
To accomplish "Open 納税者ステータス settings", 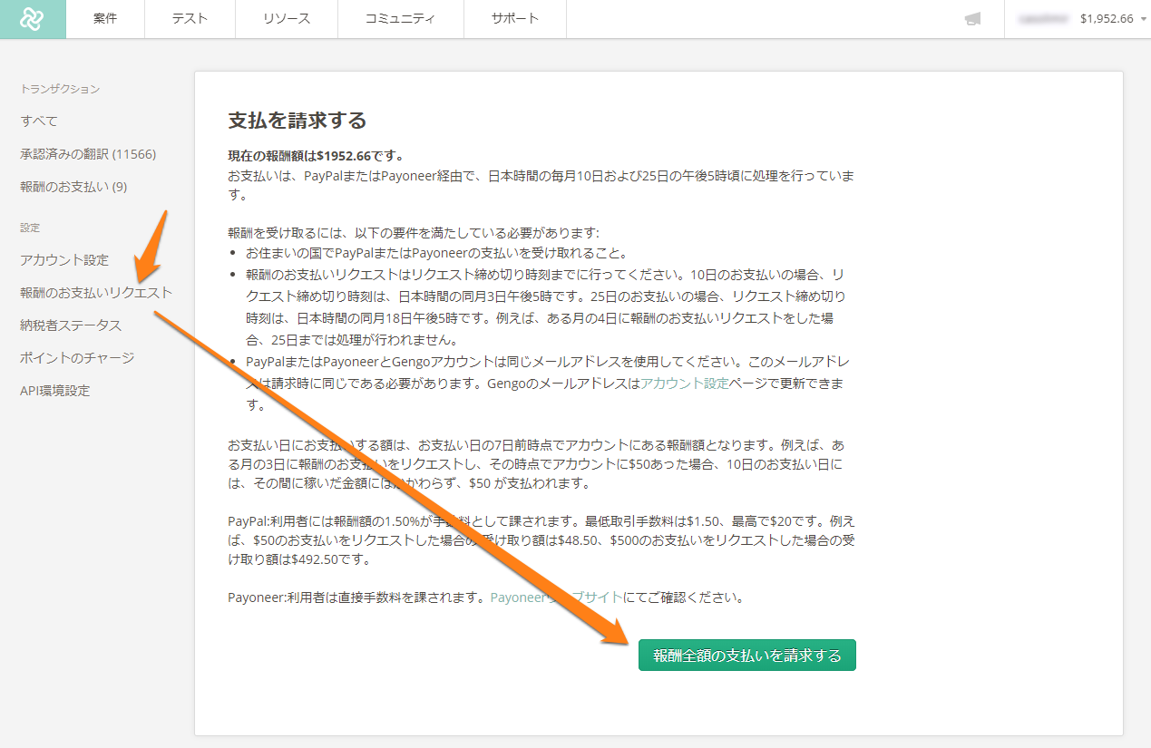I will tap(71, 325).
